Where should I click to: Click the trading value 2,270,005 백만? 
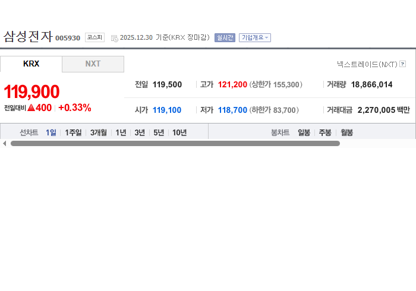(384, 110)
